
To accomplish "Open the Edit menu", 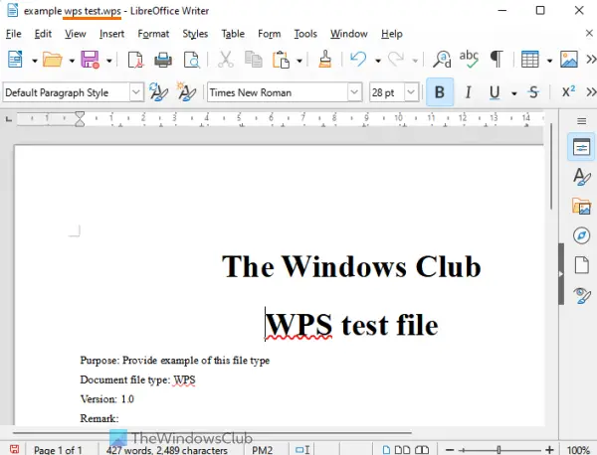I will click(43, 34).
